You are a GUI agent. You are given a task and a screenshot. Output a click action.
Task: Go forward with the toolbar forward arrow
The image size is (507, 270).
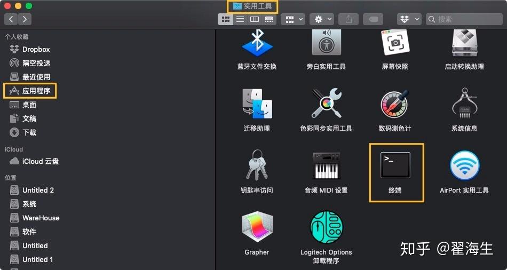coord(25,19)
